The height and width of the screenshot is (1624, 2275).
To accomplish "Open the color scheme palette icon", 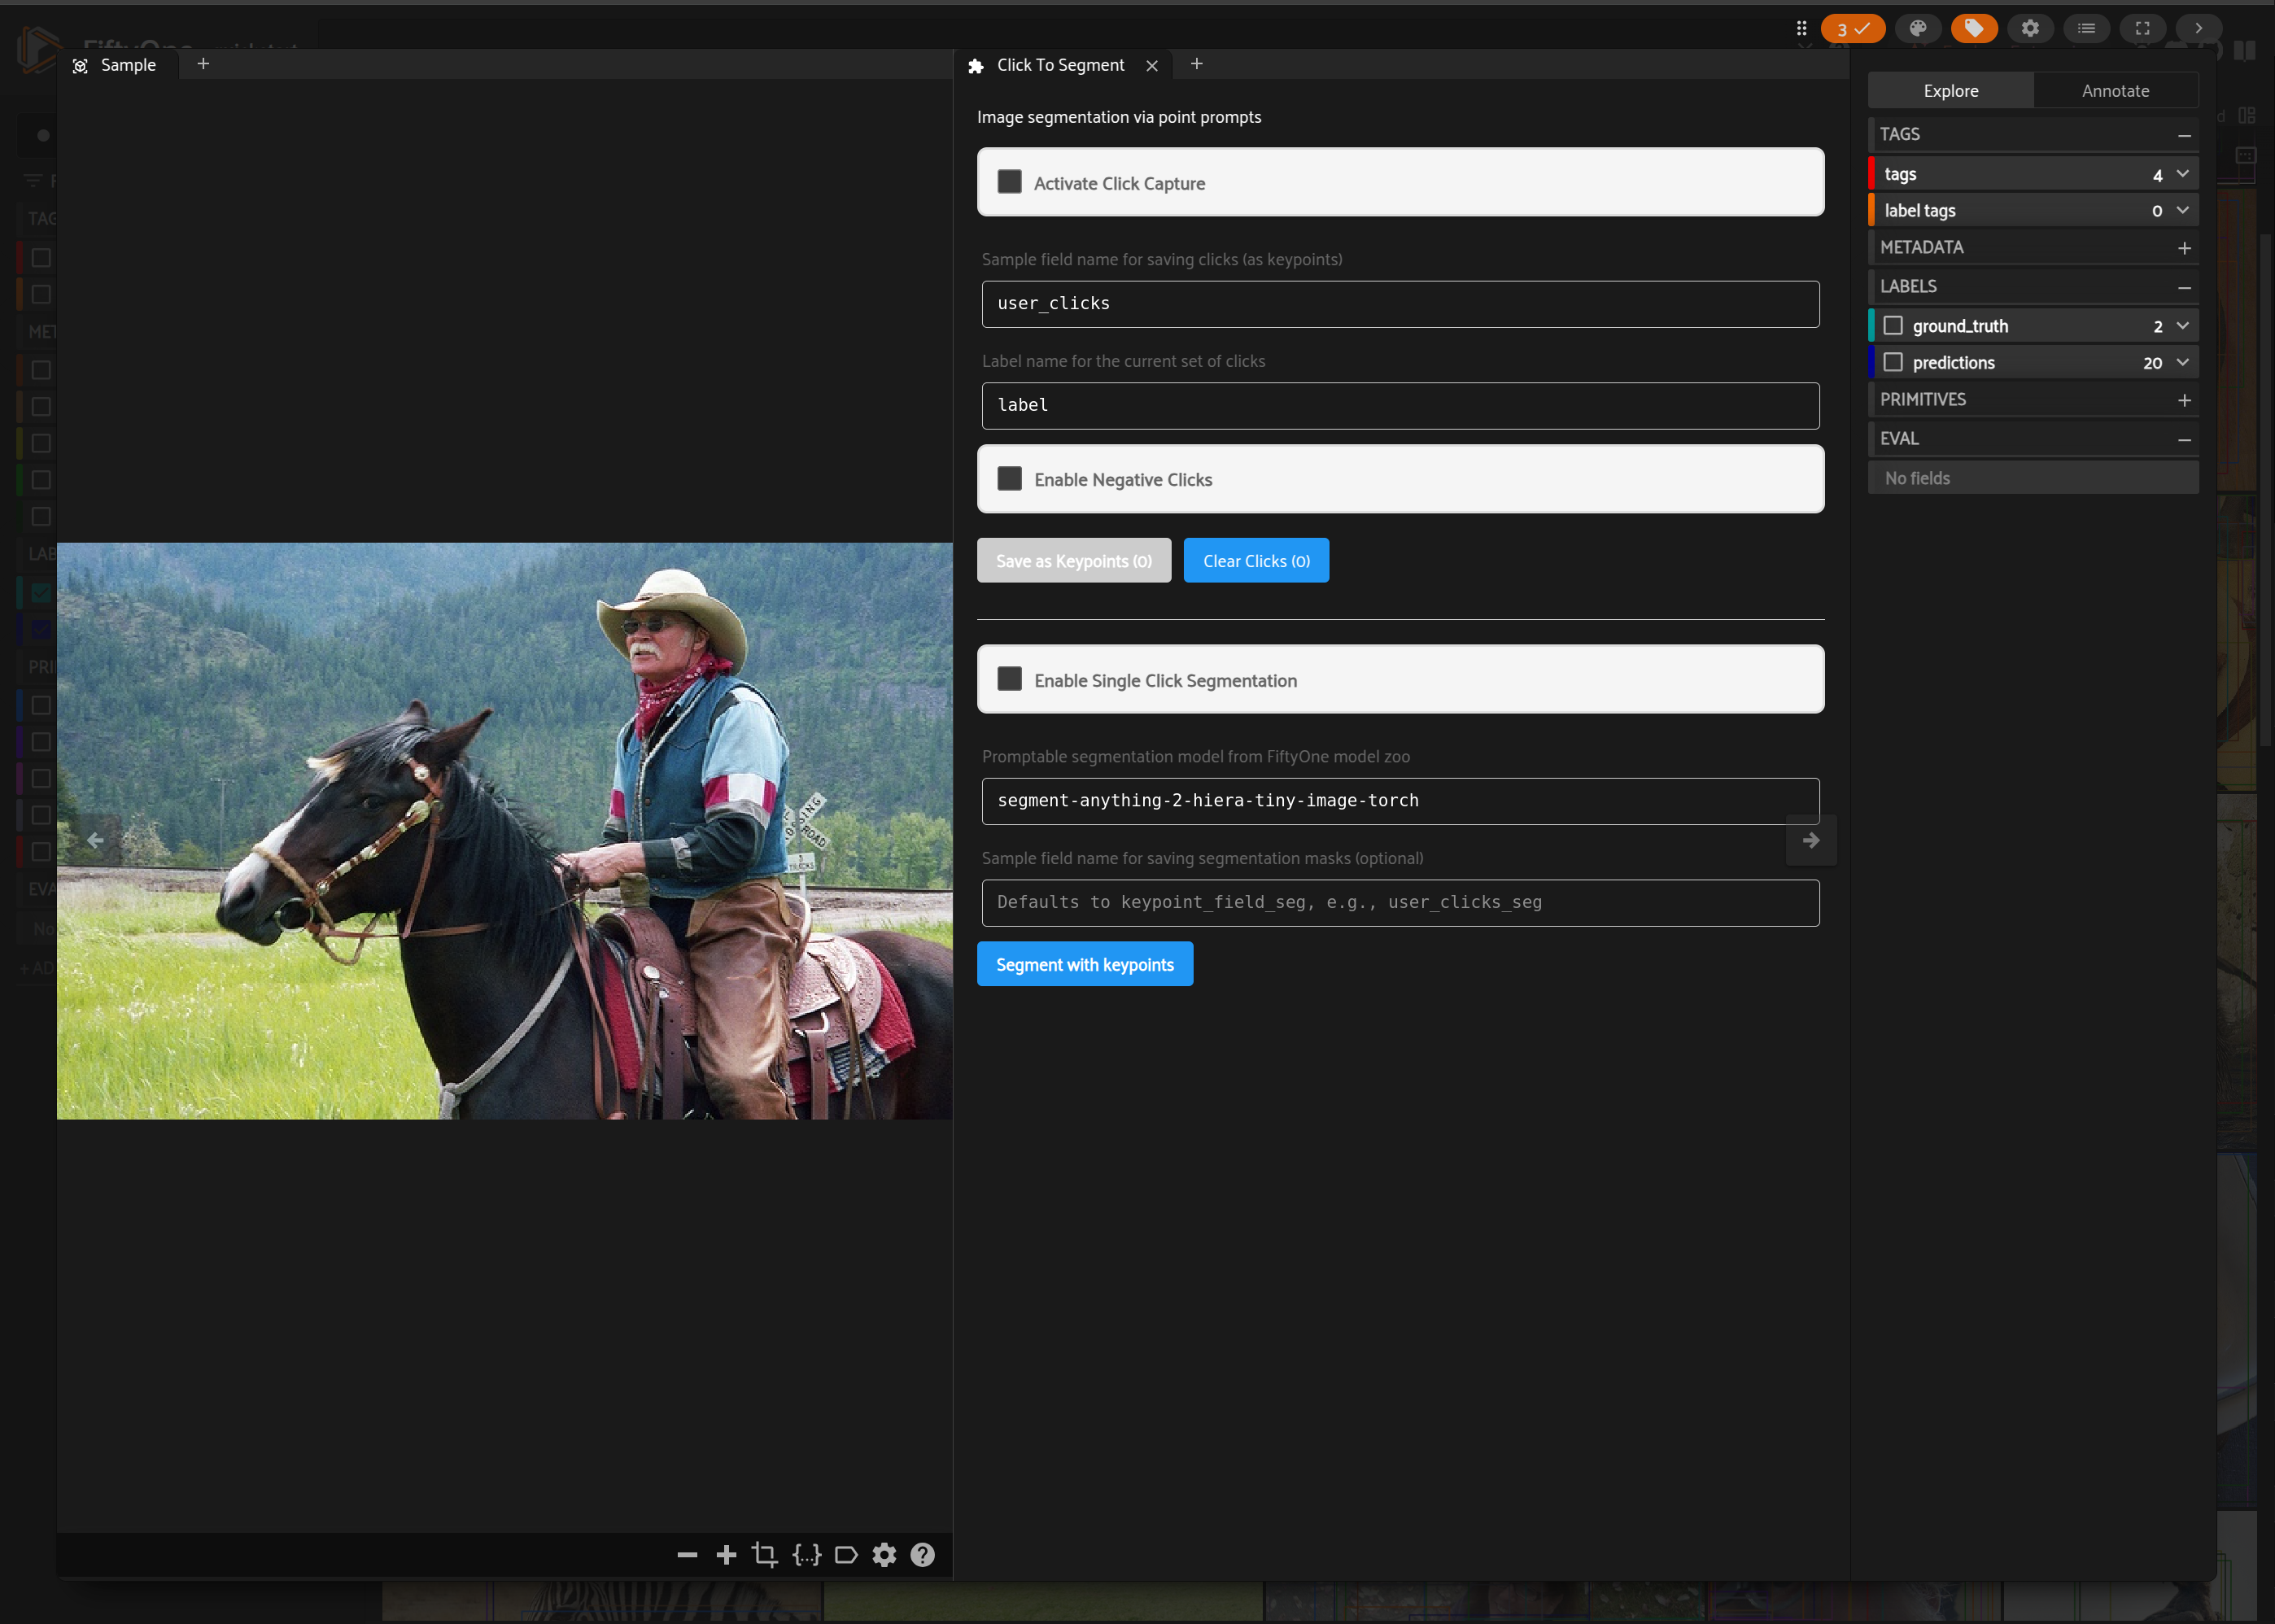I will pyautogui.click(x=1917, y=28).
